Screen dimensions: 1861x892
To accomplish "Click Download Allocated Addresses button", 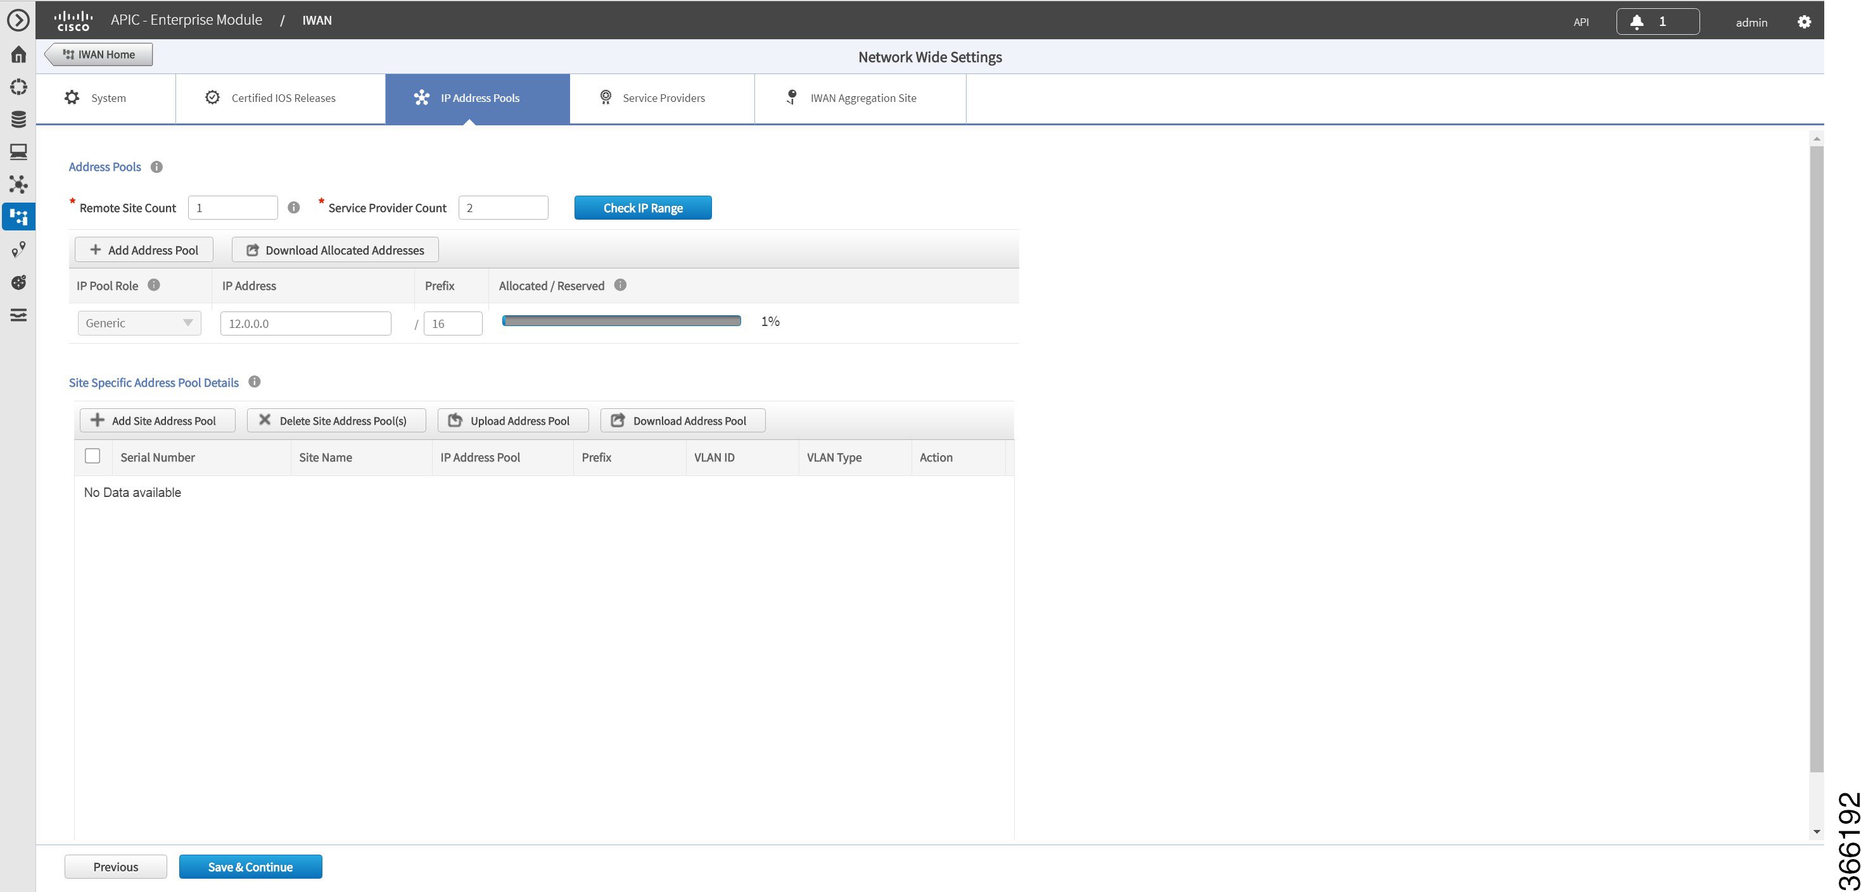I will click(335, 250).
